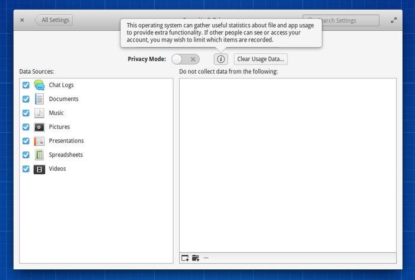This screenshot has width=415, height=280.
Task: Select the Music label text
Action: (56, 113)
